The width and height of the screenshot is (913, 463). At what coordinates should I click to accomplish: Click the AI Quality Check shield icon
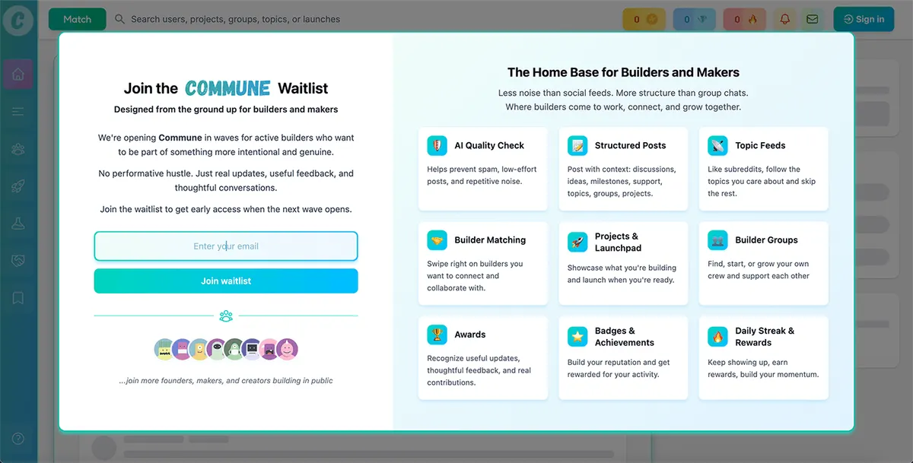click(437, 145)
